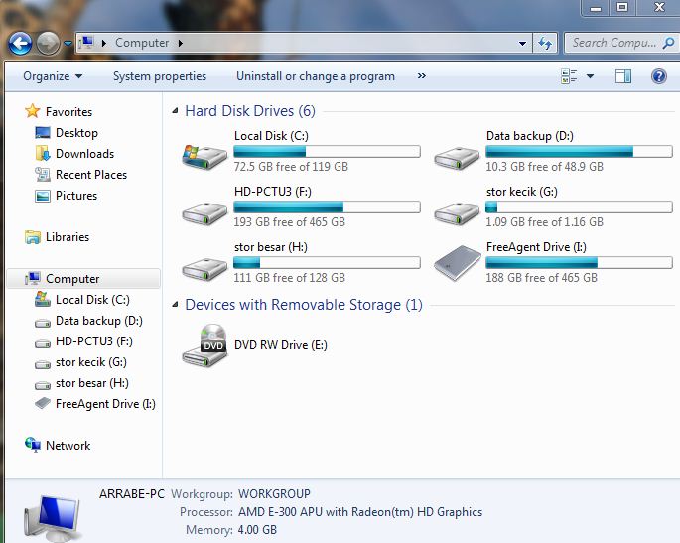Expand the arrow after Computer breadcrumb

tap(180, 43)
